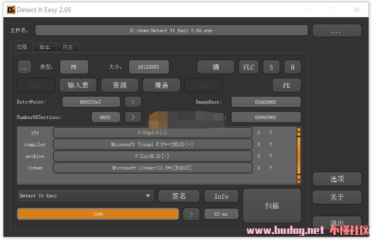Screen dimensions: 374x240
Task: Click the arrow next to EntryPoint value
Action: click(x=133, y=102)
